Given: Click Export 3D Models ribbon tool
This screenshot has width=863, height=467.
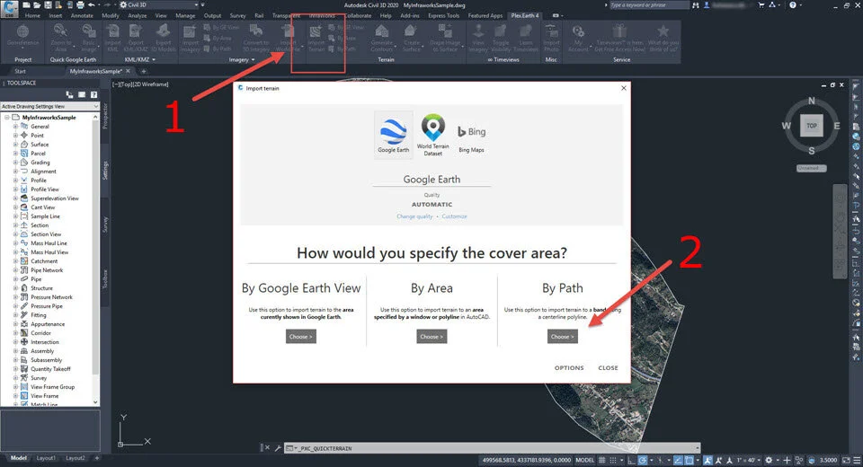Looking at the screenshot, I should point(164,38).
